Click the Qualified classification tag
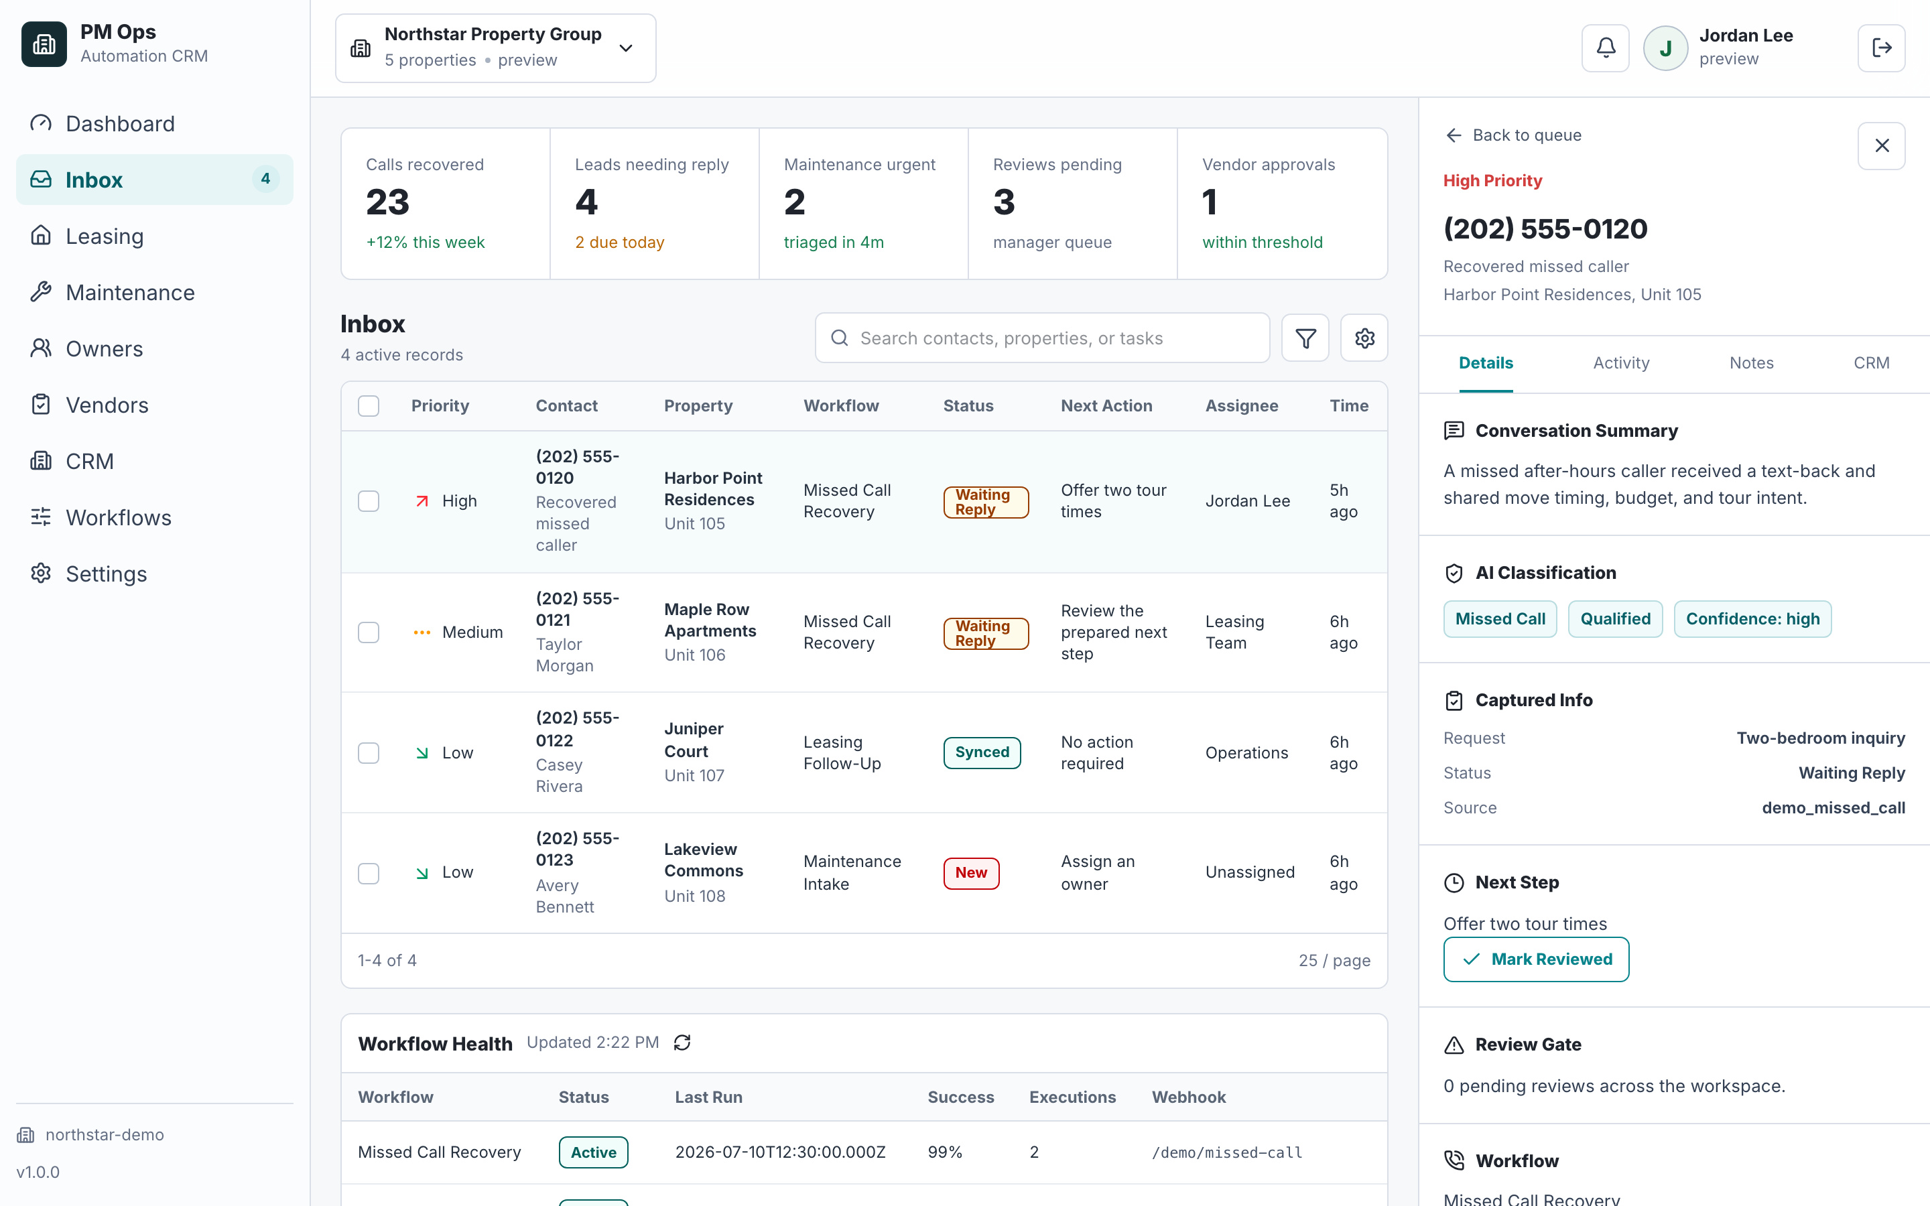This screenshot has height=1206, width=1930. pos(1615,619)
